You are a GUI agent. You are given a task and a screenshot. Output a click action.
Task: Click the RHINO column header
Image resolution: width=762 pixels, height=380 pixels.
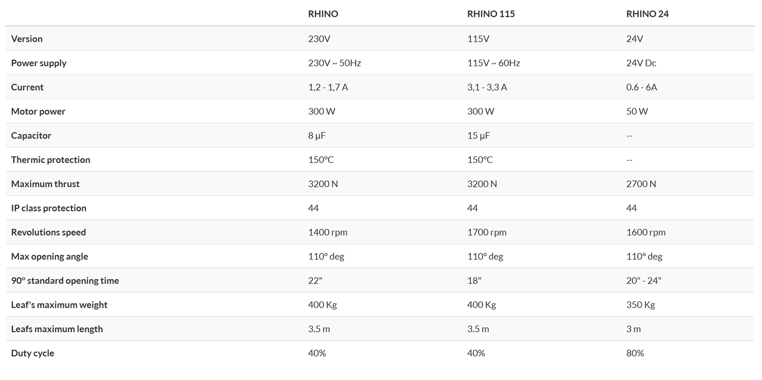(x=323, y=14)
